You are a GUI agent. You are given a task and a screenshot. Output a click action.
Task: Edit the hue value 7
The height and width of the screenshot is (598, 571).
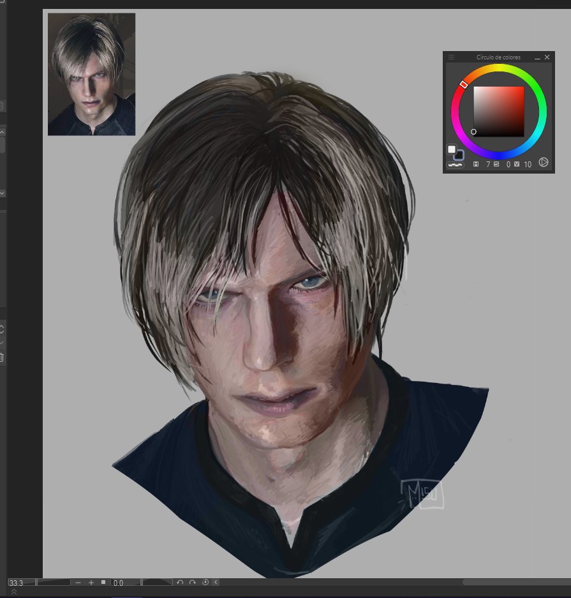[x=487, y=165]
